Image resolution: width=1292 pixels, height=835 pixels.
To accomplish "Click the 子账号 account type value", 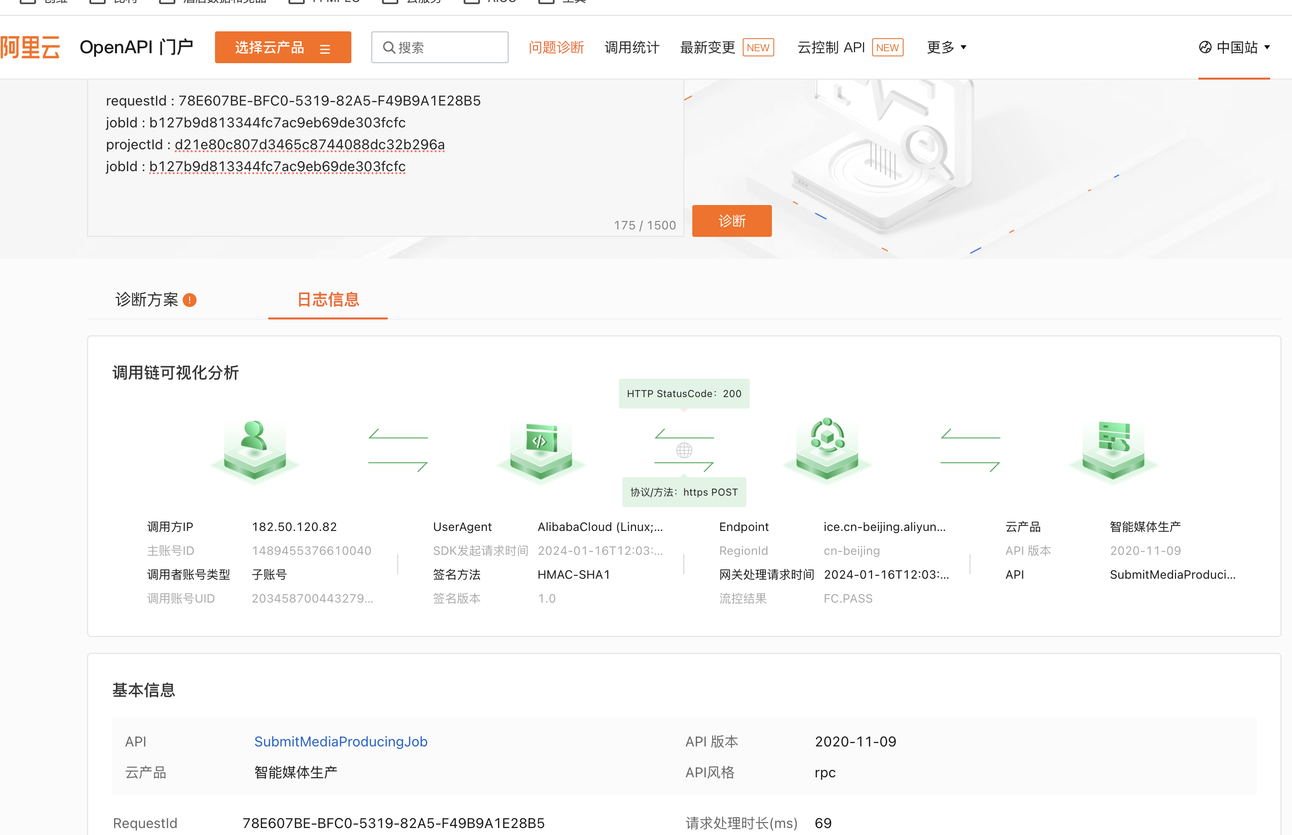I will (x=269, y=575).
